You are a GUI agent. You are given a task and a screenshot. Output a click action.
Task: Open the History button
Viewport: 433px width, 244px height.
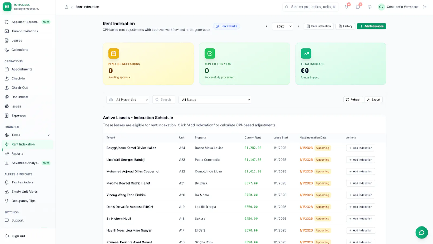tap(345, 26)
